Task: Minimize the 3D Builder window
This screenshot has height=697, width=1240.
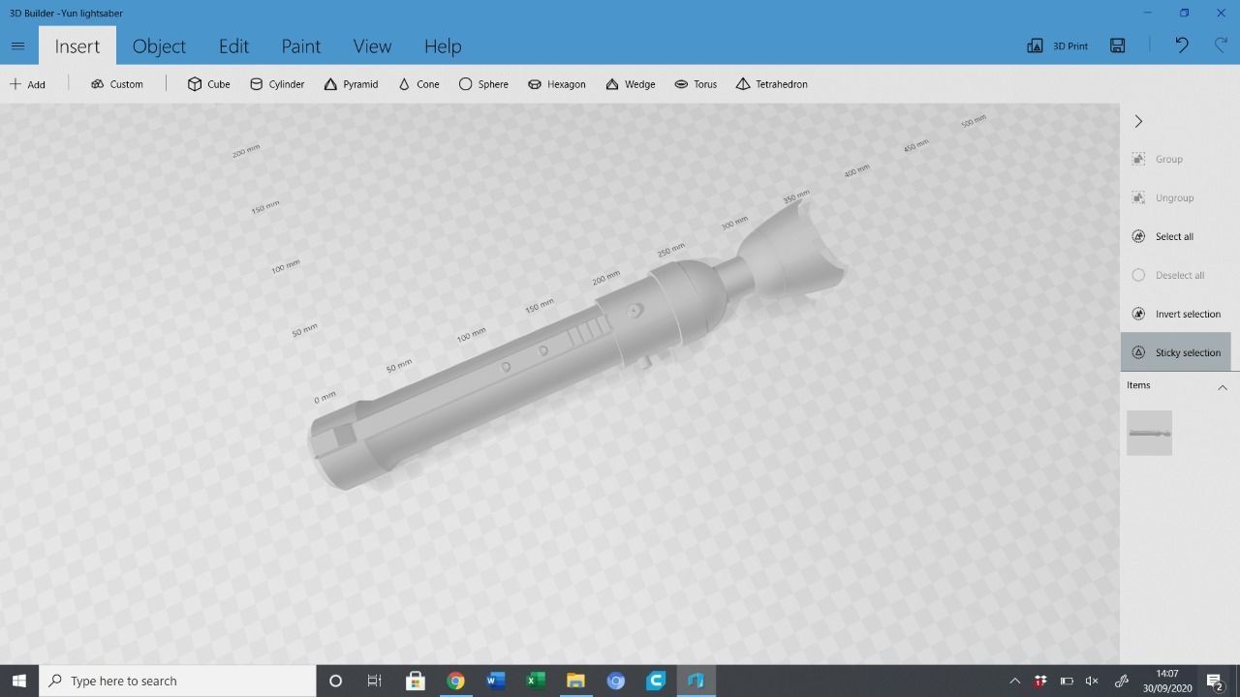Action: (1148, 13)
